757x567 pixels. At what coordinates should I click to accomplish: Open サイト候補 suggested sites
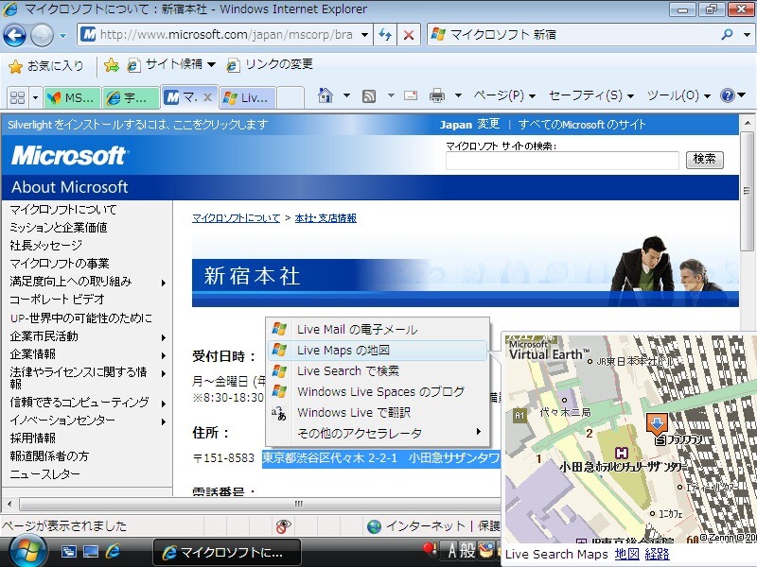click(170, 64)
